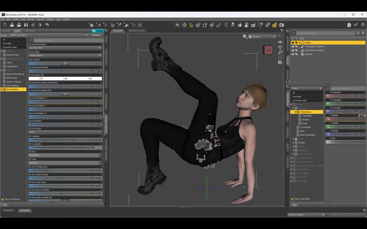
Task: Switch to the Render Library tab
Action: tap(137, 31)
